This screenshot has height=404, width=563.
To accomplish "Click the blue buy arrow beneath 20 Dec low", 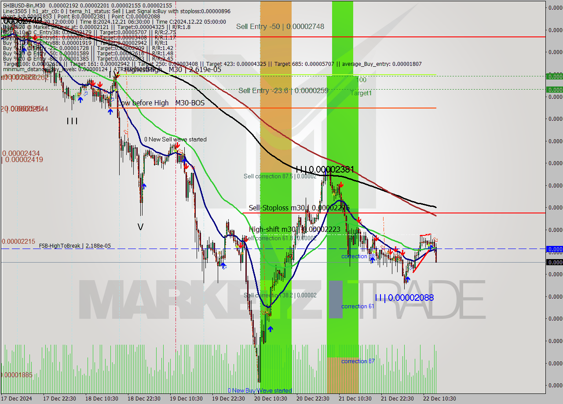I will point(270,328).
